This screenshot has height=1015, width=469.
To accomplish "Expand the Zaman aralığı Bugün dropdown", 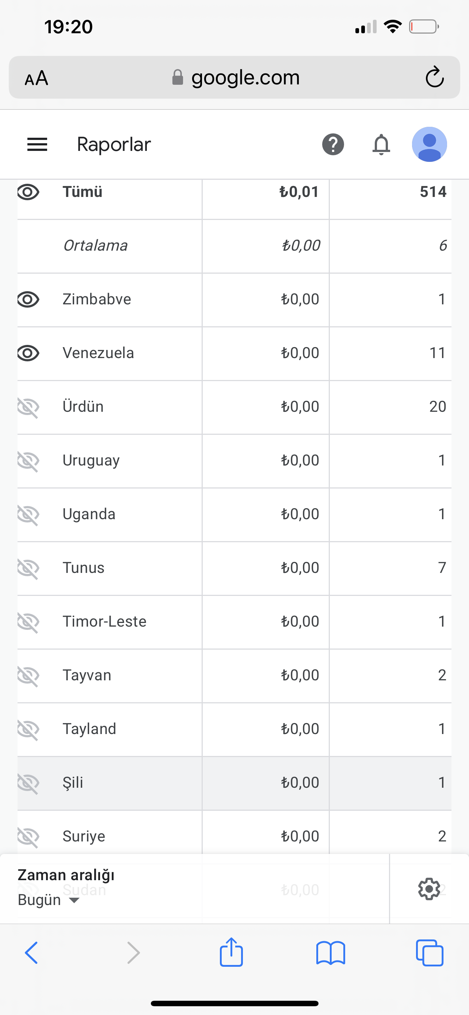I will coord(49,900).
